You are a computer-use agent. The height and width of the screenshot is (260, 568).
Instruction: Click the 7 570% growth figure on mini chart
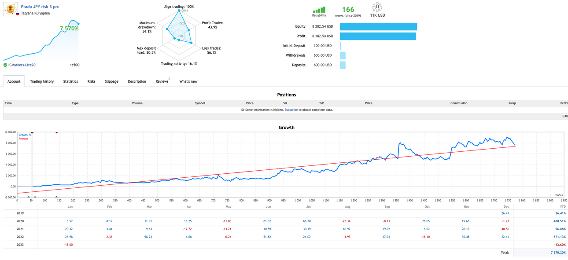pyautogui.click(x=69, y=29)
